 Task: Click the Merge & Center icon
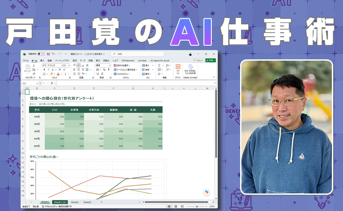(87, 70)
